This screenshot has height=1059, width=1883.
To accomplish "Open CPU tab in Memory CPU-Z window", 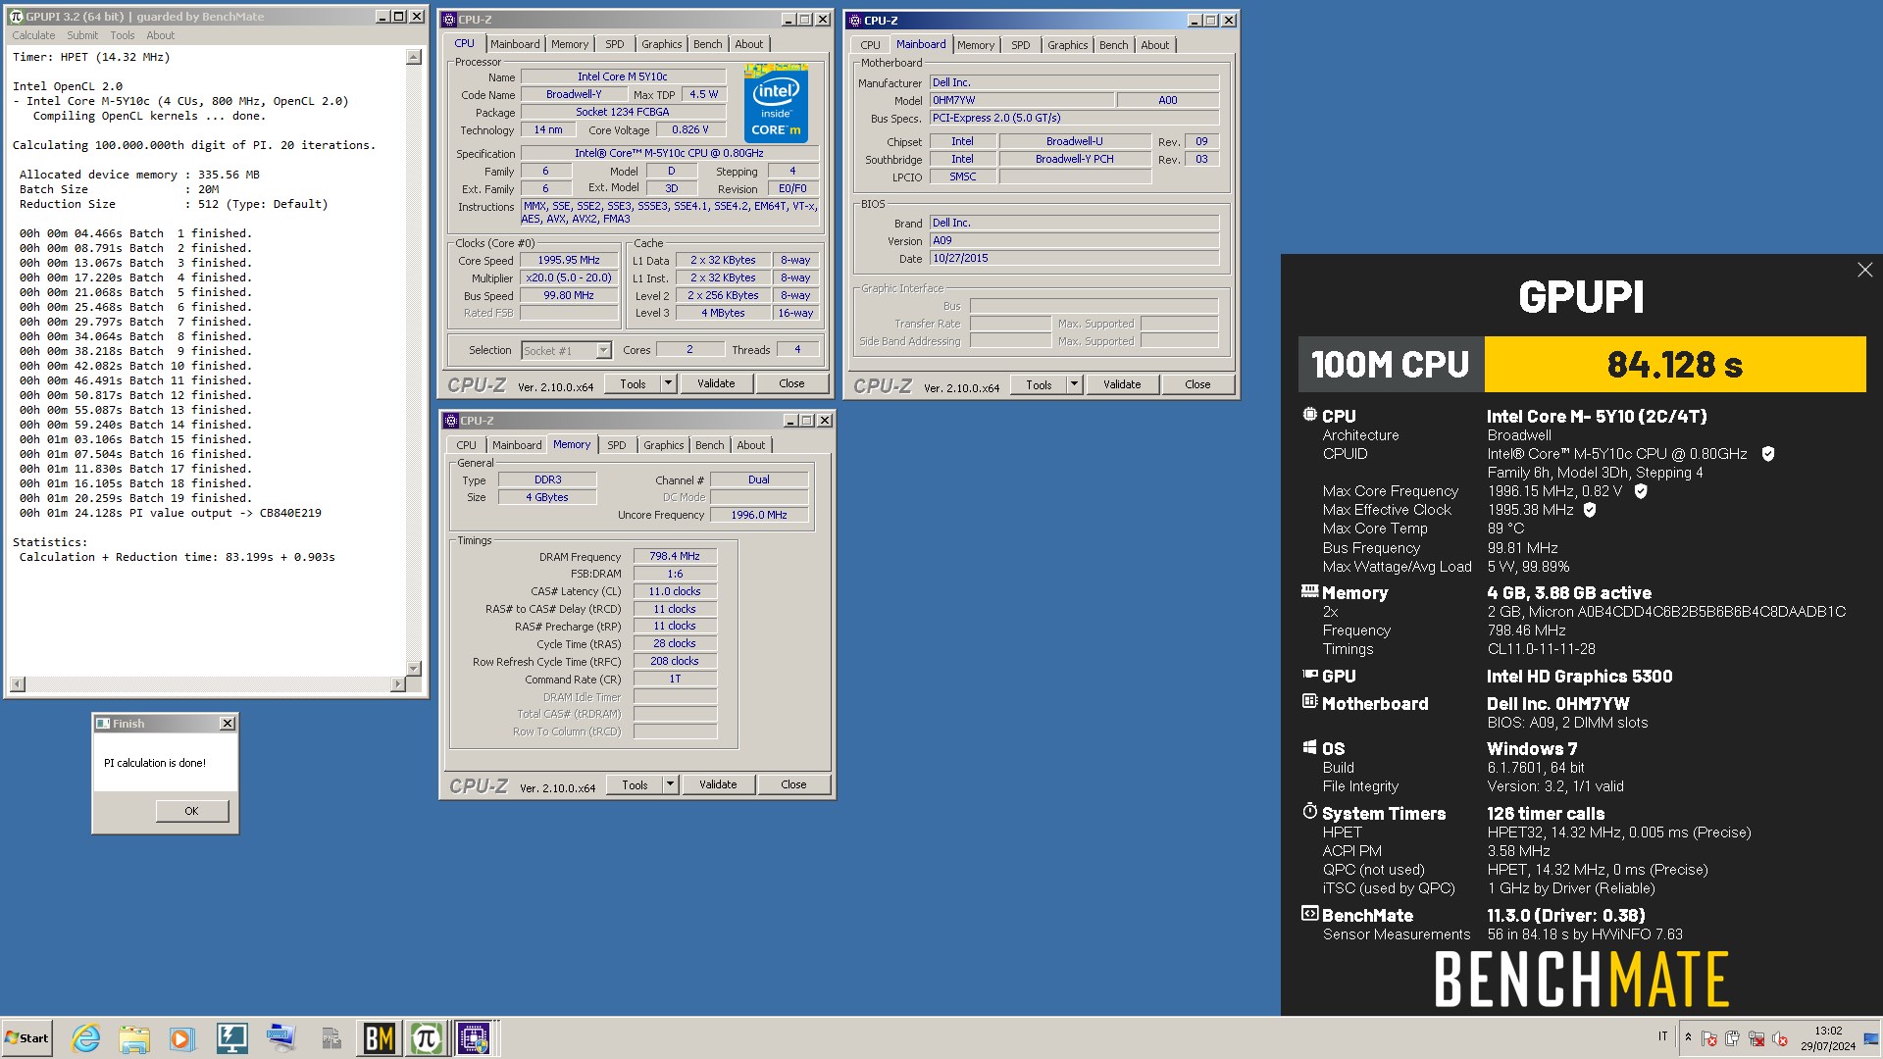I will [x=467, y=445].
